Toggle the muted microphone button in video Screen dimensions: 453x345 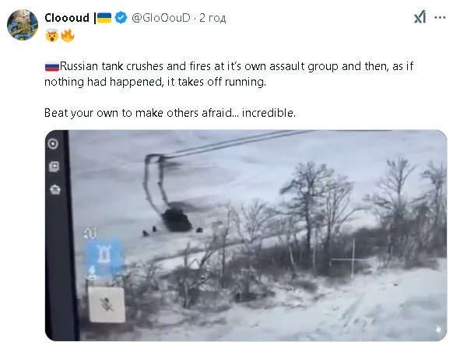[x=107, y=305]
